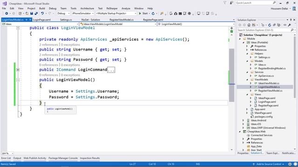Select ApiServices.cs in Solution Explorer
298x167 pixels.
coord(266,76)
